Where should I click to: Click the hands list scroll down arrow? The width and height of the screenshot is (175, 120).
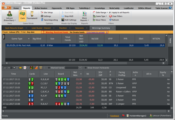tap(172, 108)
